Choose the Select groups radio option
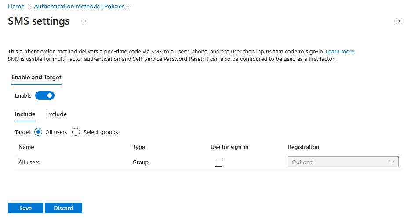The width and height of the screenshot is (411, 220). coord(76,132)
